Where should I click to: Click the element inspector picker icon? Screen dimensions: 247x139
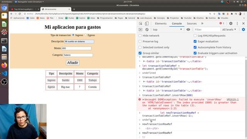140,24
